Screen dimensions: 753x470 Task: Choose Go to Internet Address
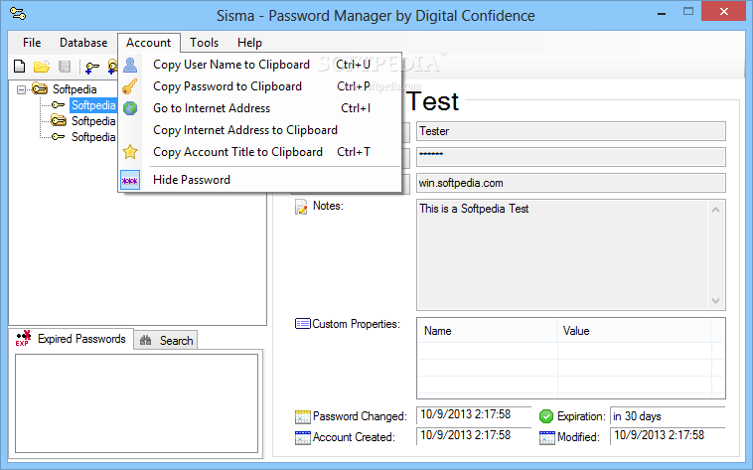tap(259, 108)
